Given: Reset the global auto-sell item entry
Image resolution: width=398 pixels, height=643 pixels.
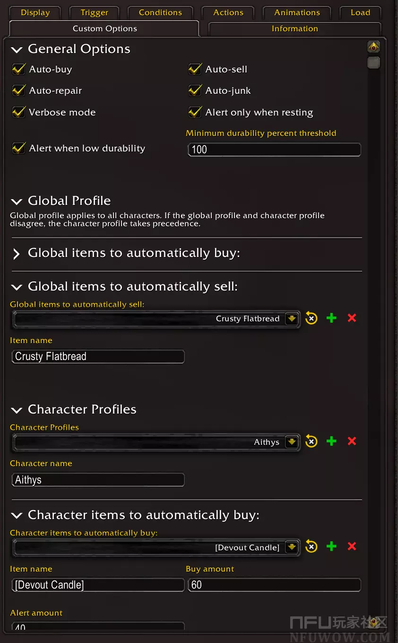Looking at the screenshot, I should [311, 318].
